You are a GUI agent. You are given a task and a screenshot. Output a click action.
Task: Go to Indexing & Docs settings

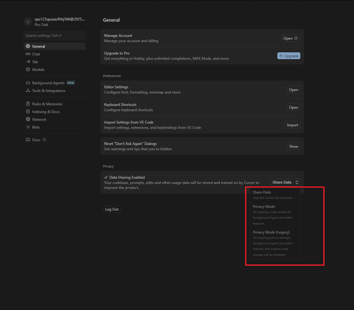coord(54,111)
